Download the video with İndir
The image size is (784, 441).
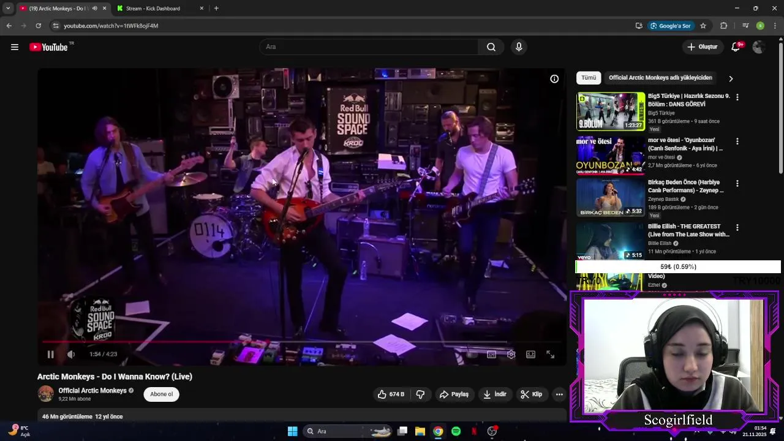(x=495, y=394)
